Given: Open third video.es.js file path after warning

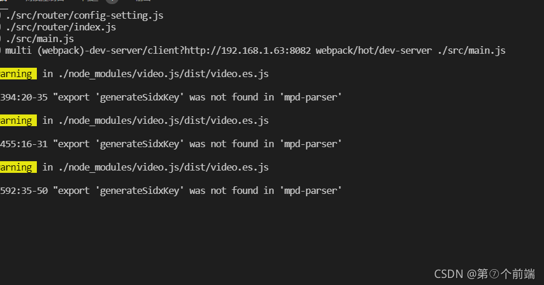Looking at the screenshot, I should pyautogui.click(x=164, y=167).
